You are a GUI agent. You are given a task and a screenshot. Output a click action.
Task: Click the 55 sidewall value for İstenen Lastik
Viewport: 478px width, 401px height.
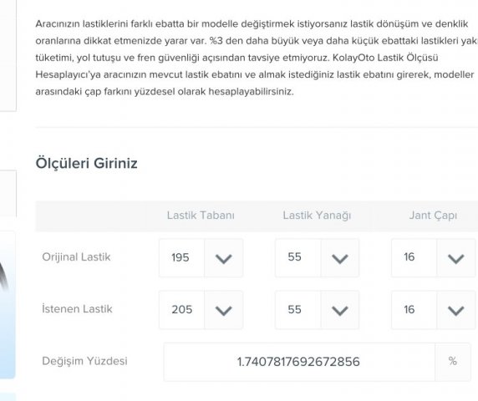coord(294,310)
